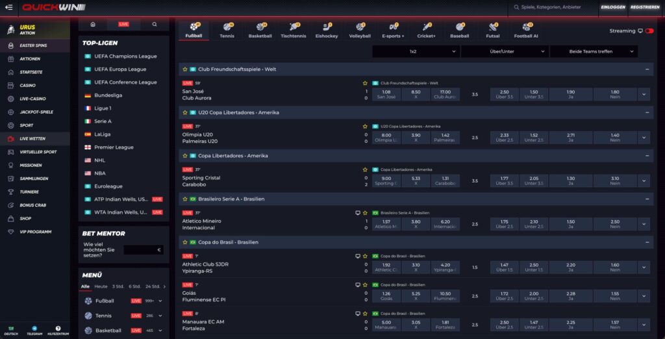Star the San José vs Club Aurora match
665x339 pixels.
[x=365, y=83]
